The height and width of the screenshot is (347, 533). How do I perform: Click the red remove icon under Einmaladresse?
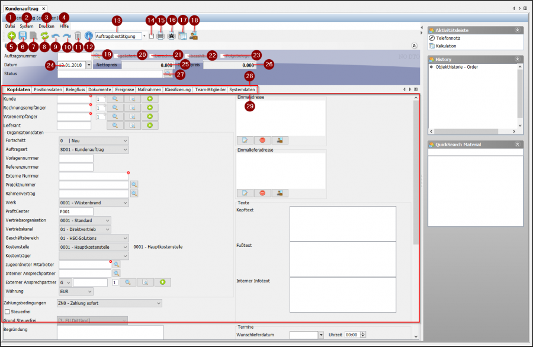click(x=262, y=141)
